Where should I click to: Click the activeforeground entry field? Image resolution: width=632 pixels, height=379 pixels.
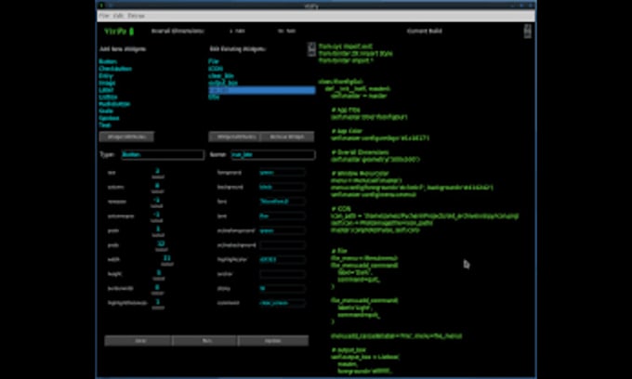coord(282,230)
